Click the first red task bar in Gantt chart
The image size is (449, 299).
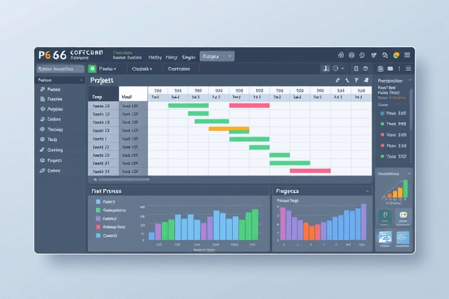coord(249,106)
